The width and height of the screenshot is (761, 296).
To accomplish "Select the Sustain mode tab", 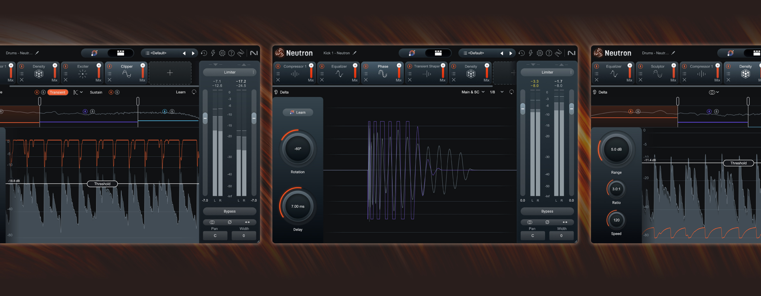I will point(96,92).
